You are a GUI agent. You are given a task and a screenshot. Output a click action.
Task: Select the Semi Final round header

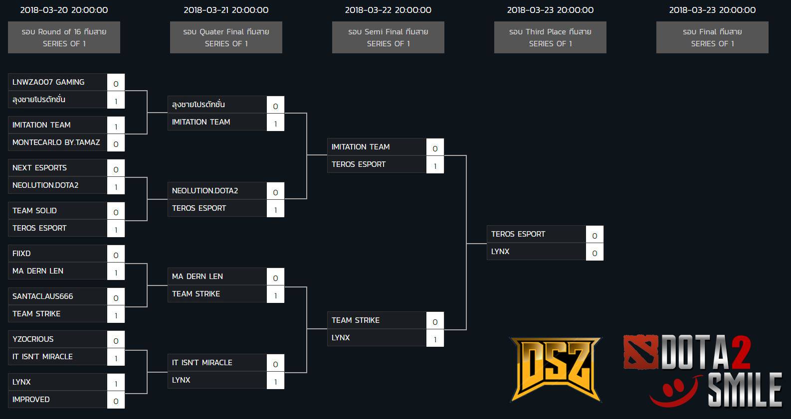click(388, 37)
